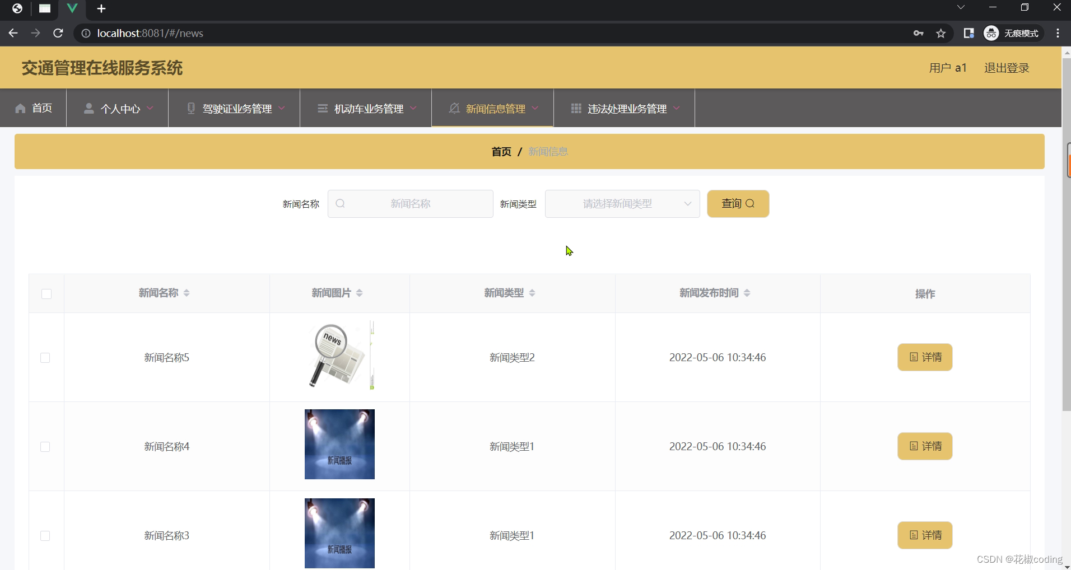Open the 请选择新闻类型 dropdown
The height and width of the screenshot is (570, 1071).
tap(622, 203)
